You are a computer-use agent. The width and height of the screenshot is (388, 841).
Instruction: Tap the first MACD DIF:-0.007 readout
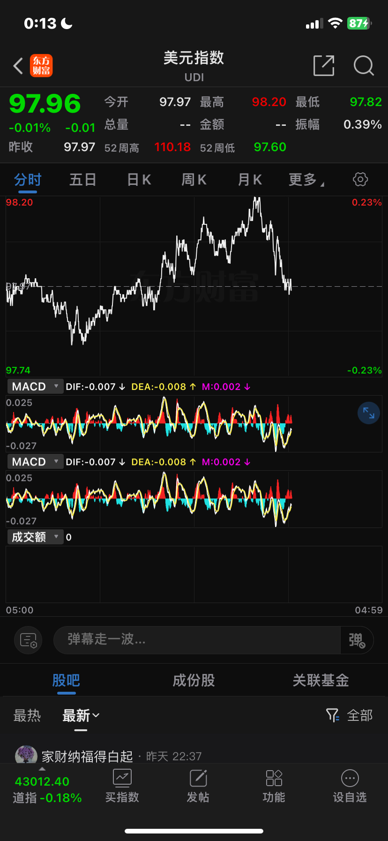click(96, 387)
